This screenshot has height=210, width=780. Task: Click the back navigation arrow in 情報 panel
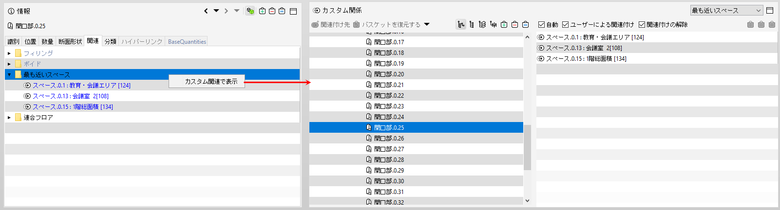coord(206,11)
